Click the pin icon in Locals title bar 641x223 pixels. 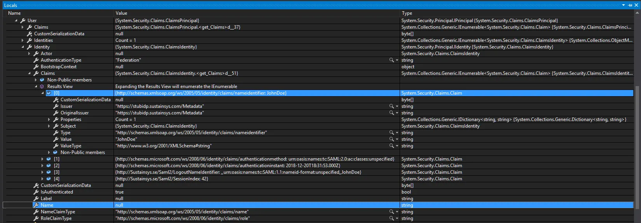630,5
